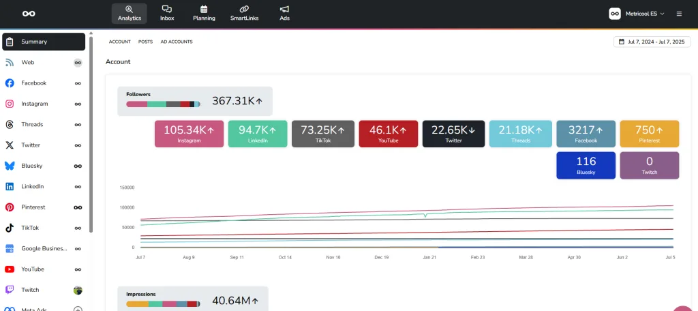Switch to the Ad Accounts tab
Image resolution: width=698 pixels, height=311 pixels.
click(x=177, y=42)
